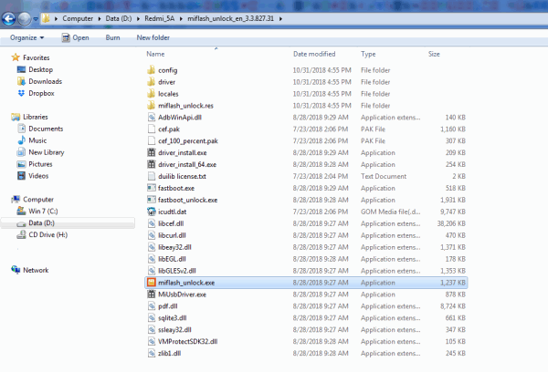Image resolution: width=548 pixels, height=372 pixels.
Task: Select Computer in the navigation pane
Action: (x=38, y=200)
